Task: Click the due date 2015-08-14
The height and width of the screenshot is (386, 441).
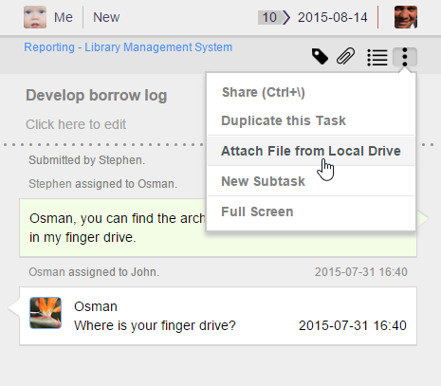Action: tap(333, 17)
